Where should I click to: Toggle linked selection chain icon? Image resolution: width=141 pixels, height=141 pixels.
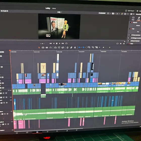pyautogui.click(x=71, y=48)
